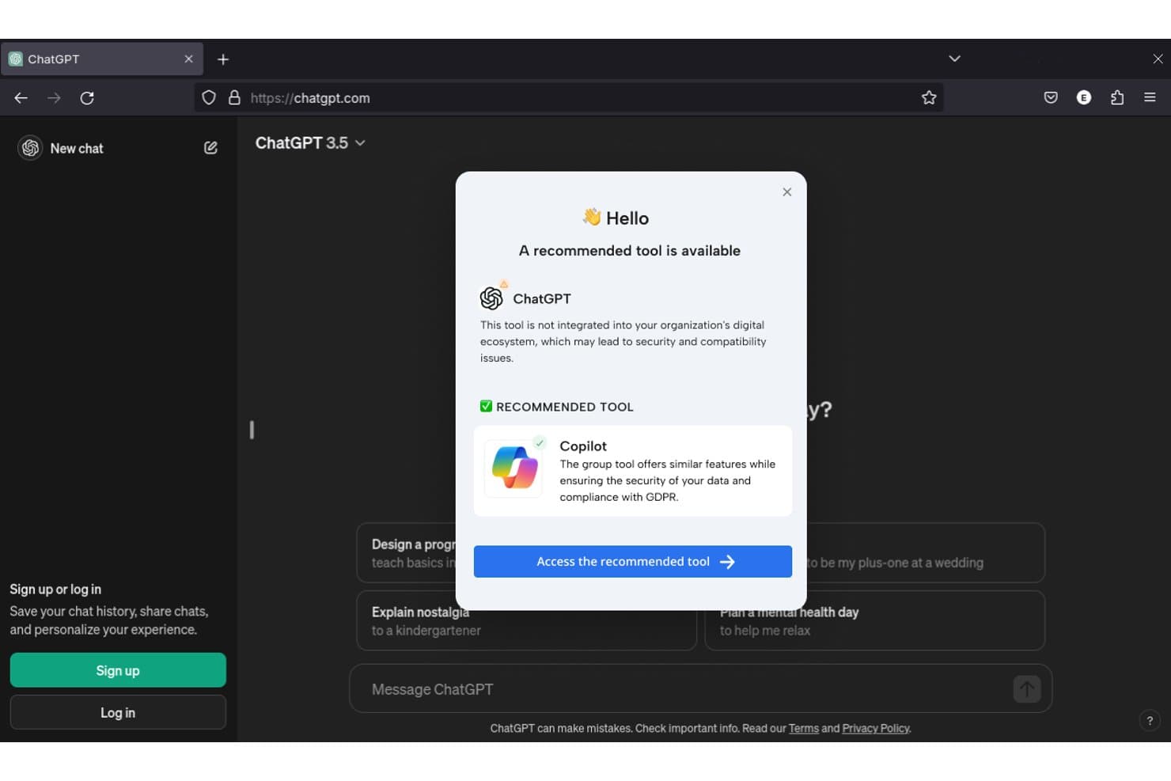
Task: Click the new chat compose icon
Action: (x=210, y=148)
